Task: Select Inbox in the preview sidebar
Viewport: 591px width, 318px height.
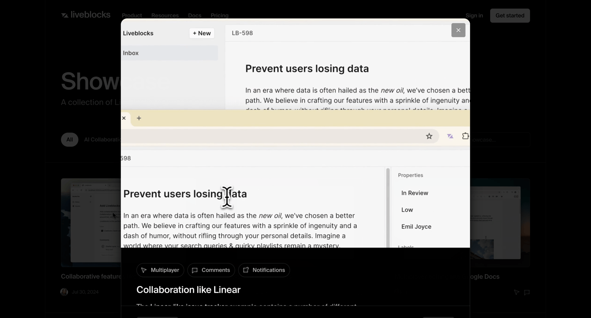Action: (170, 53)
